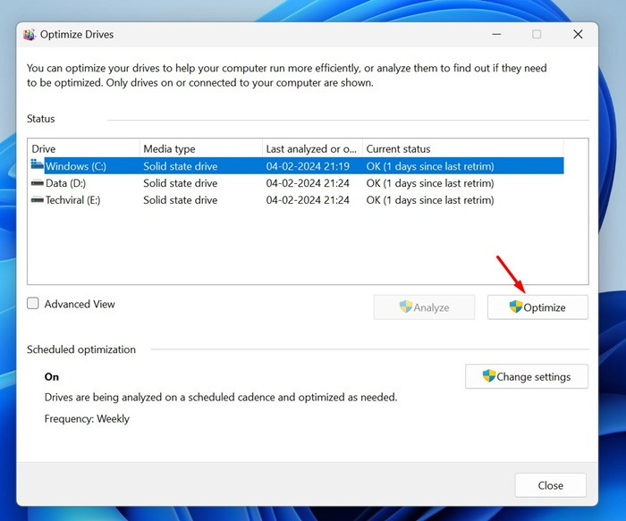626x521 pixels.
Task: Minimize the Optimize Drives window
Action: pyautogui.click(x=496, y=34)
